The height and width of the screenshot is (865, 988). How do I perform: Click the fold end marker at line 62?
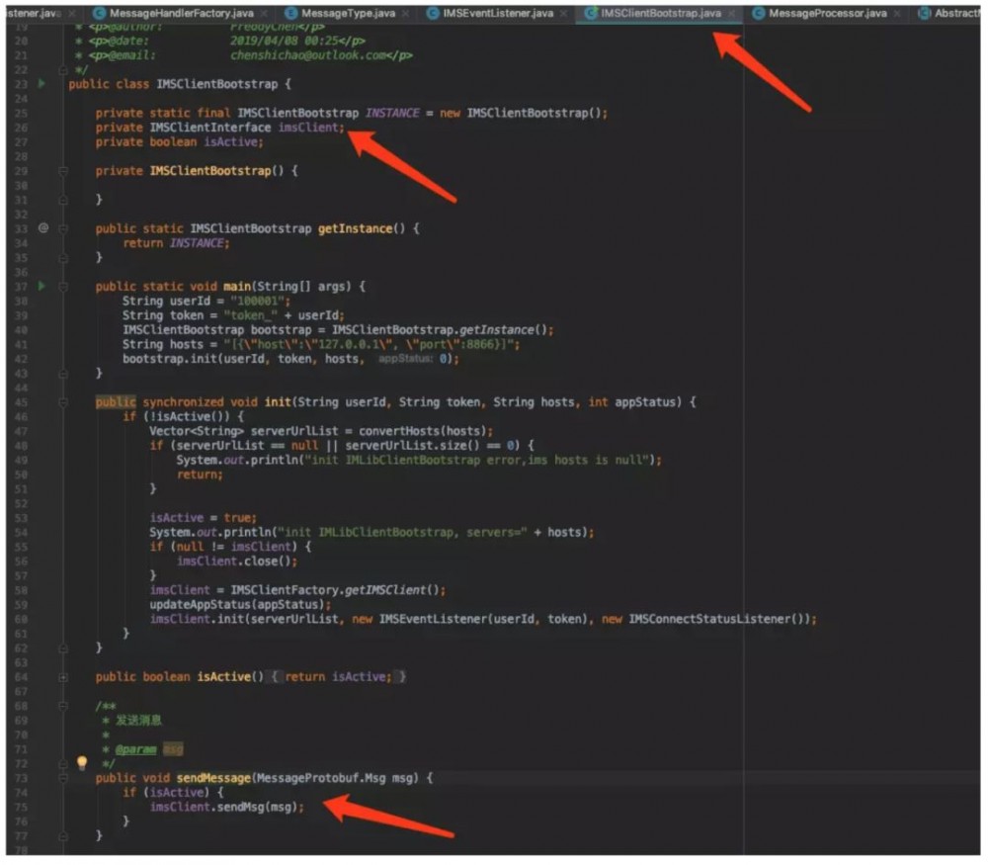(63, 648)
